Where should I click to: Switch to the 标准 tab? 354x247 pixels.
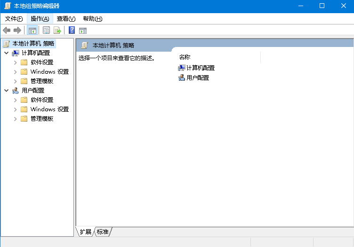103,232
